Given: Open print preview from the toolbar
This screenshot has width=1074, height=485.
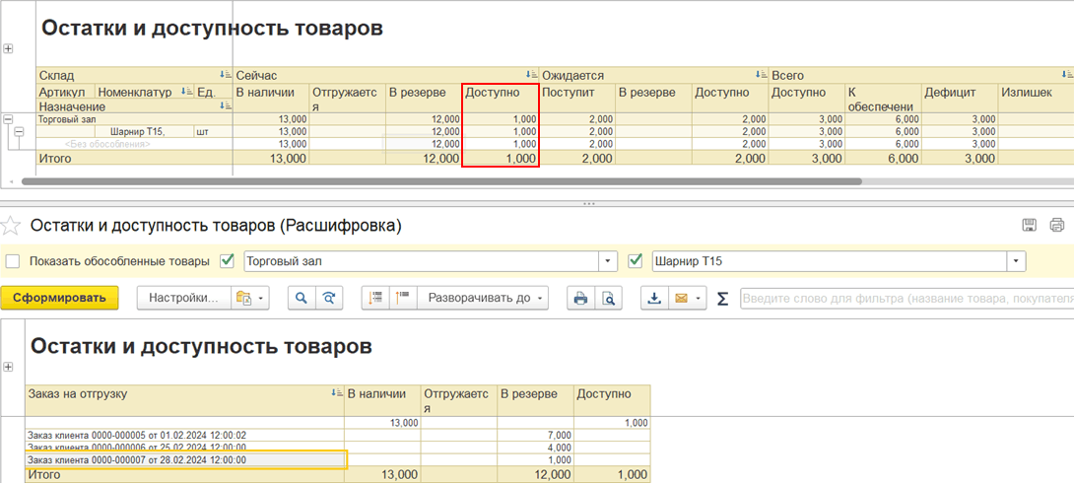Looking at the screenshot, I should (x=609, y=298).
